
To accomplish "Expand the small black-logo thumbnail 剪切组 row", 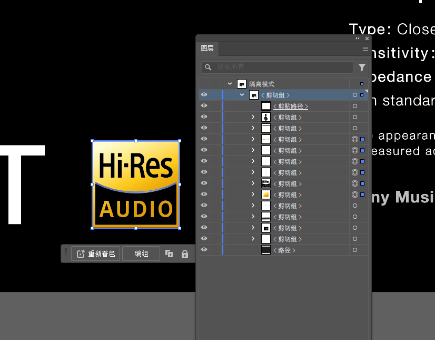I will coord(253,228).
